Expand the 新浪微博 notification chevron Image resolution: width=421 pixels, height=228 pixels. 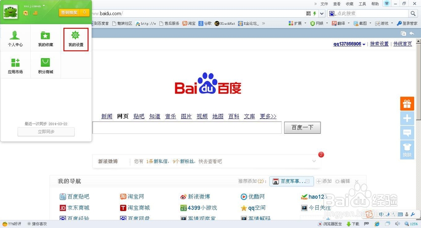314,161
